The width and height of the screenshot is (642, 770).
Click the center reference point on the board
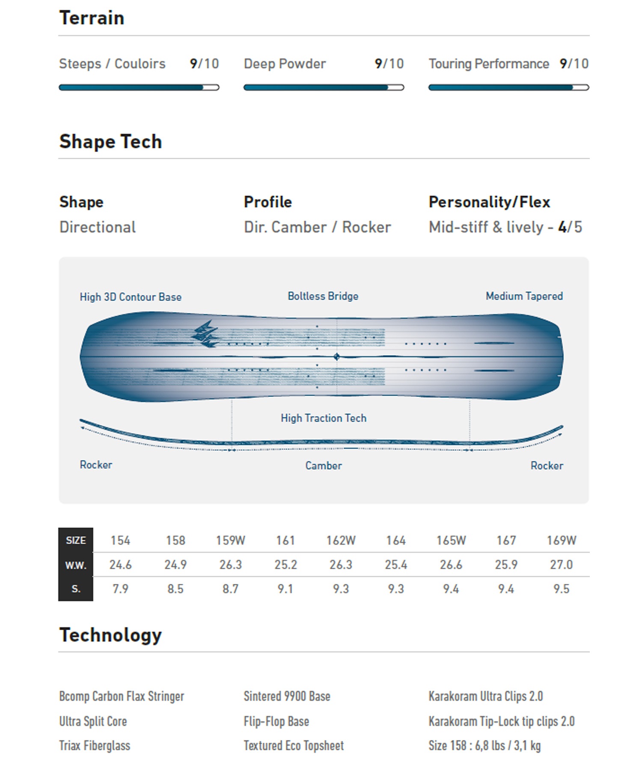(x=336, y=357)
